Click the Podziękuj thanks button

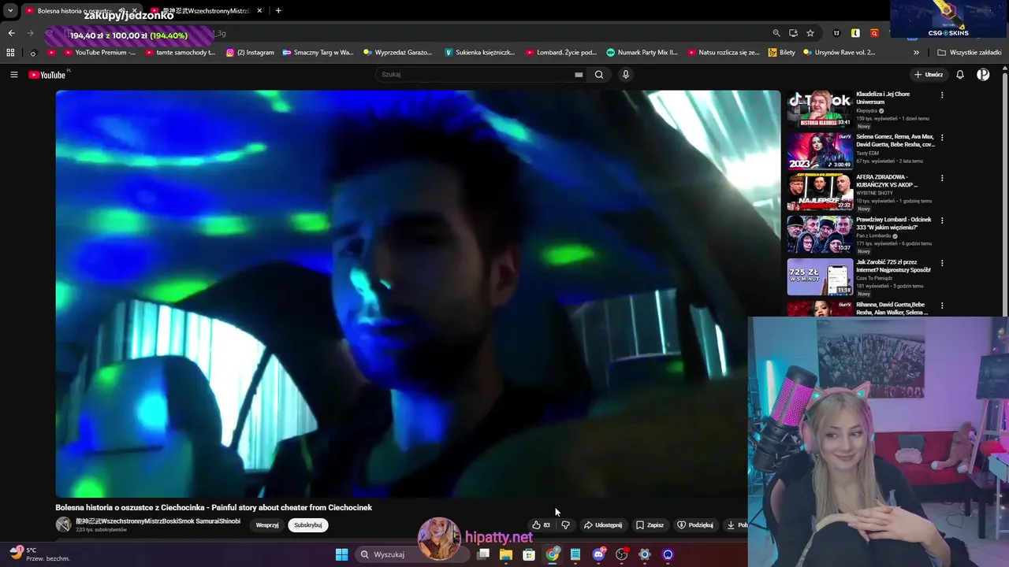695,525
